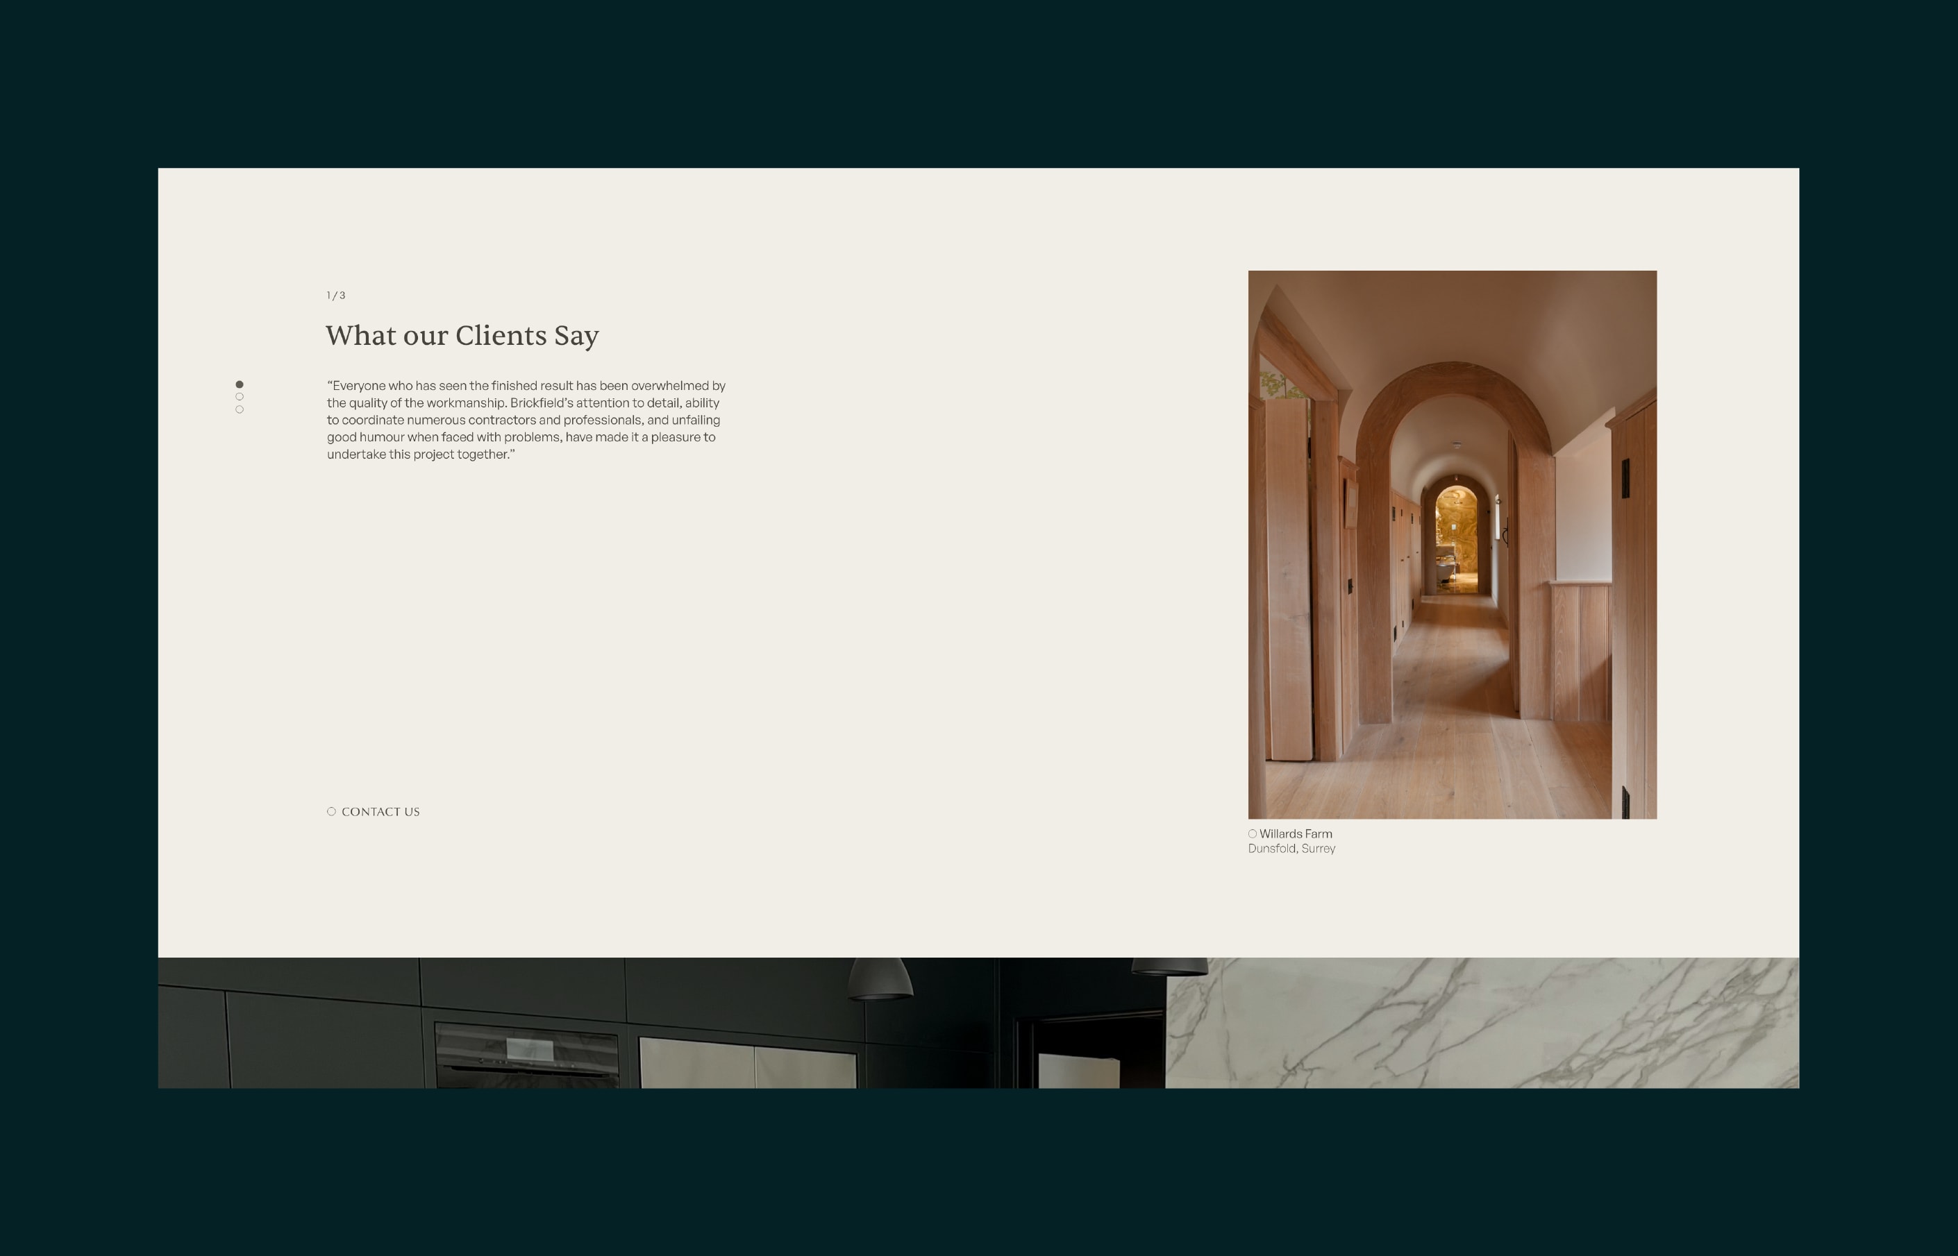Open the CONTACT US link
The image size is (1958, 1256).
point(380,811)
